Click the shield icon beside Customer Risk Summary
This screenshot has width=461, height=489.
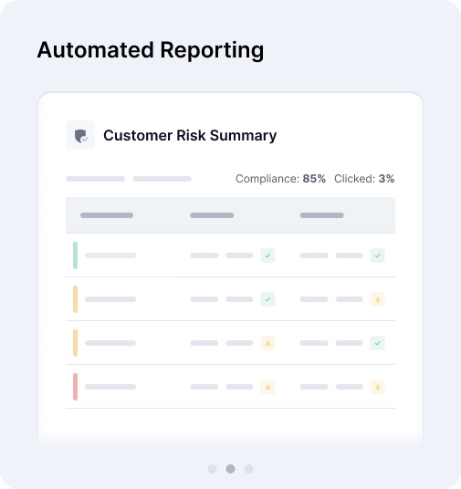coord(80,135)
